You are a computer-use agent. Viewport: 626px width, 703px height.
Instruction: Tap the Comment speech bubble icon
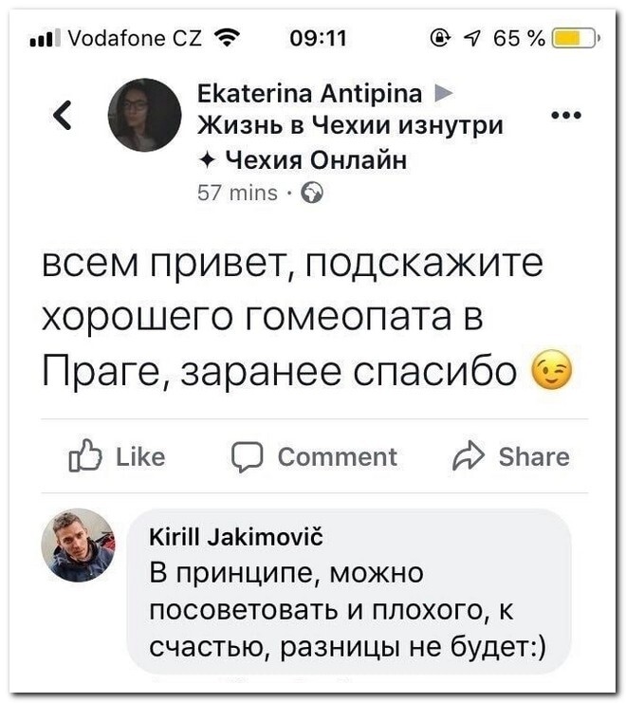tap(247, 457)
